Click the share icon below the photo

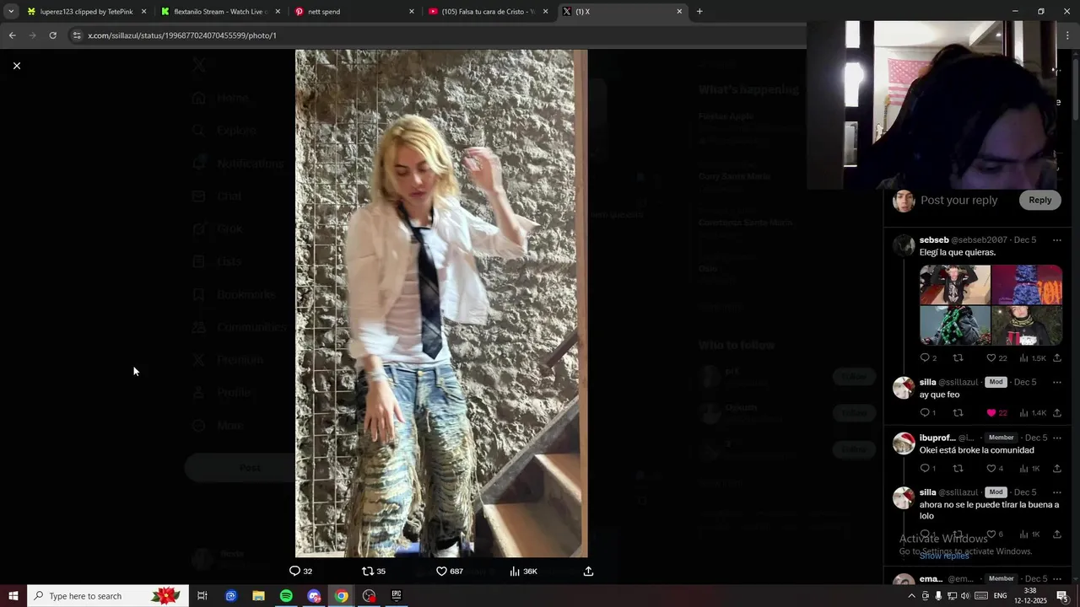(588, 571)
